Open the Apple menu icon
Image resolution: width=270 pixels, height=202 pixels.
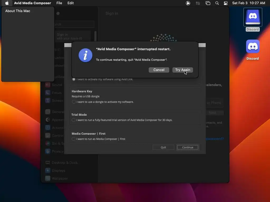pyautogui.click(x=7, y=3)
